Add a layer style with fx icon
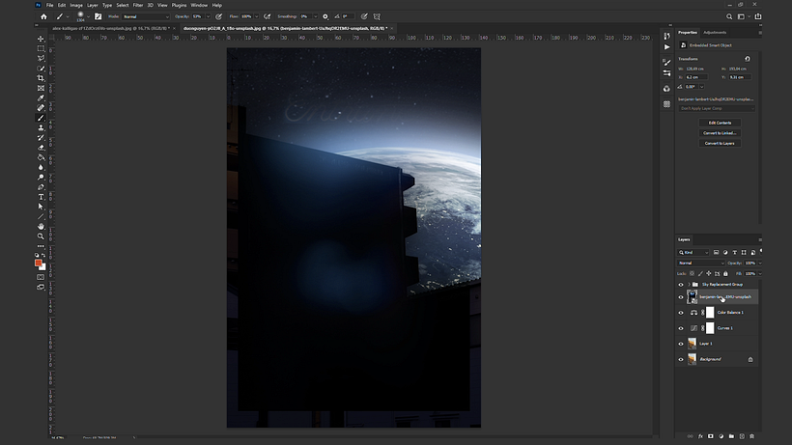 pos(700,436)
